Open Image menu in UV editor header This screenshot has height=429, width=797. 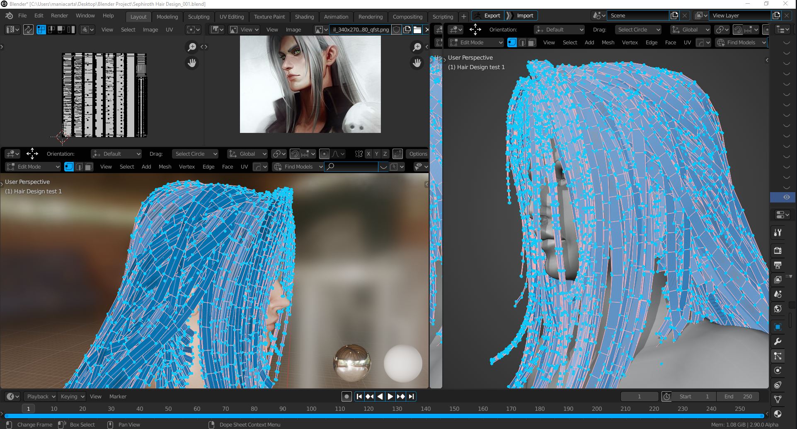[x=150, y=29]
